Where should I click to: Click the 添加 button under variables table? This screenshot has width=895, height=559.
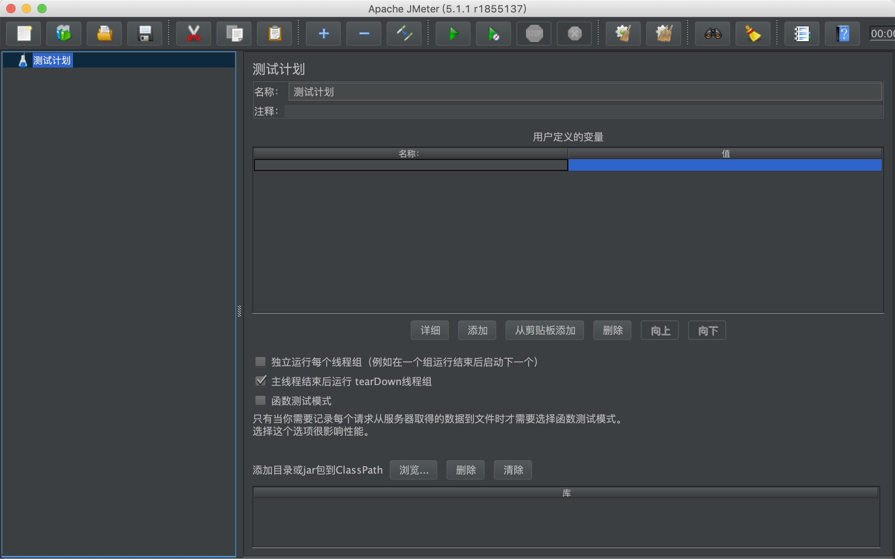[477, 330]
